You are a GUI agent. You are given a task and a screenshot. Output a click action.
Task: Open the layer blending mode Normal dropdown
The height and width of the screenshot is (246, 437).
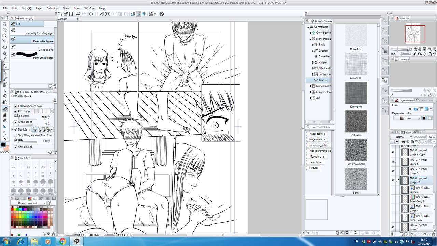coord(401,137)
